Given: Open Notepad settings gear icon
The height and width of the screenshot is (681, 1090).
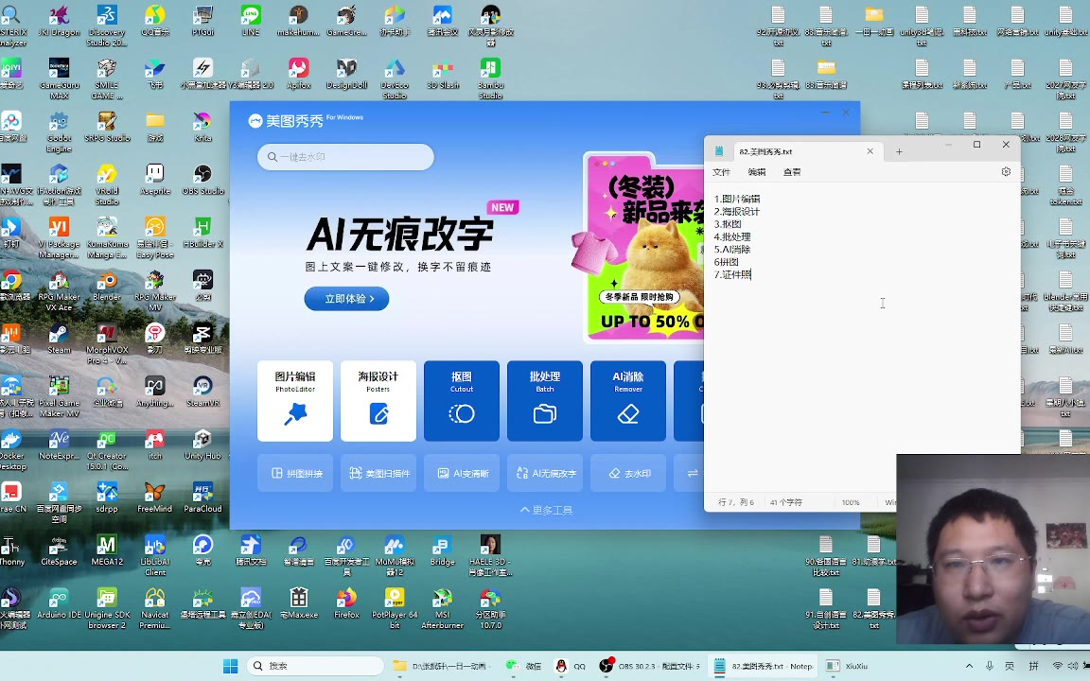Looking at the screenshot, I should (x=1006, y=172).
